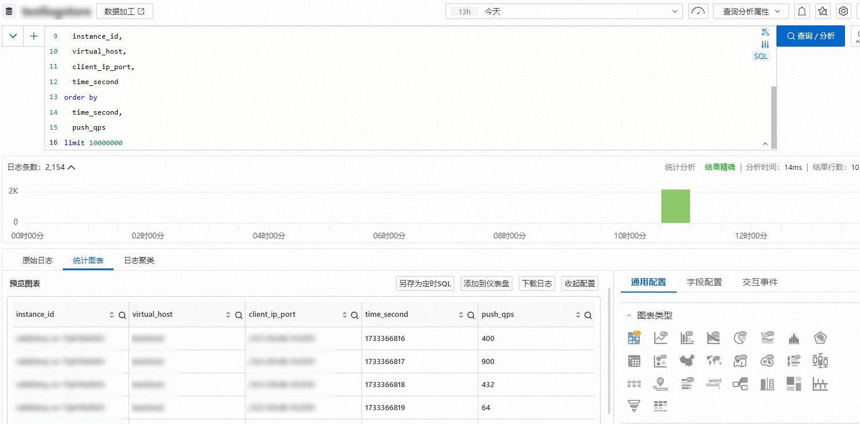Click the green histogram bar
860x424 pixels.
(x=676, y=206)
